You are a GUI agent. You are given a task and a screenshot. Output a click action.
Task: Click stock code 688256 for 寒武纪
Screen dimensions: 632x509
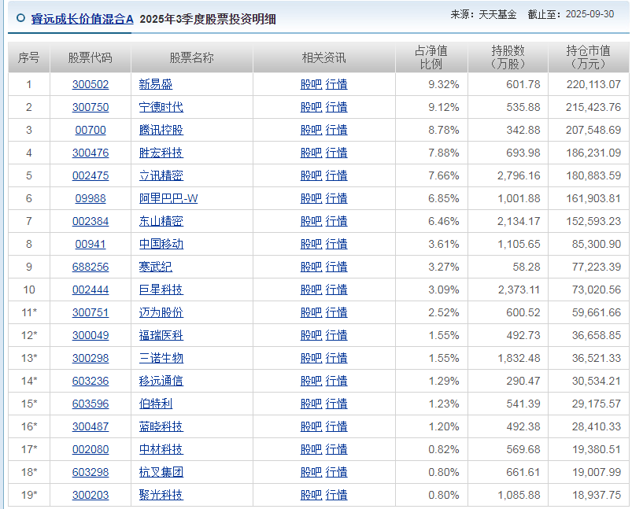click(91, 267)
